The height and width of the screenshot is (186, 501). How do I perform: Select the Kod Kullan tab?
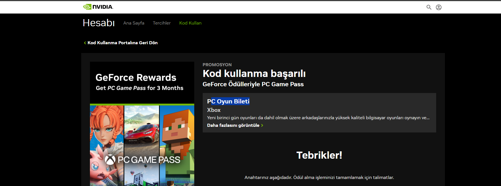click(x=190, y=23)
